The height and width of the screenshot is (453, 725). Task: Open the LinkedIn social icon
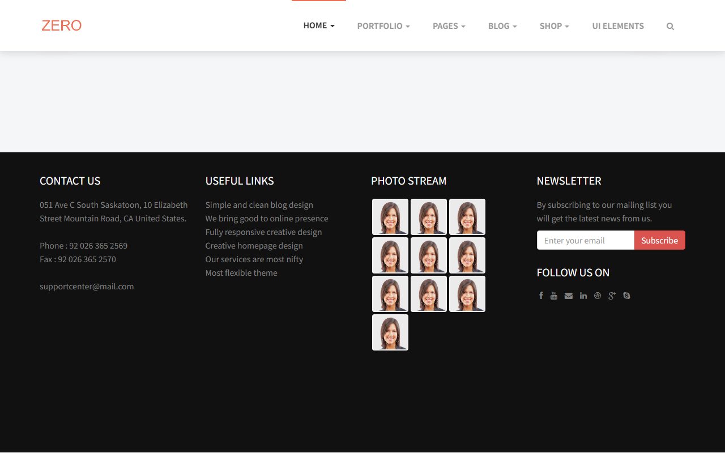tap(583, 296)
